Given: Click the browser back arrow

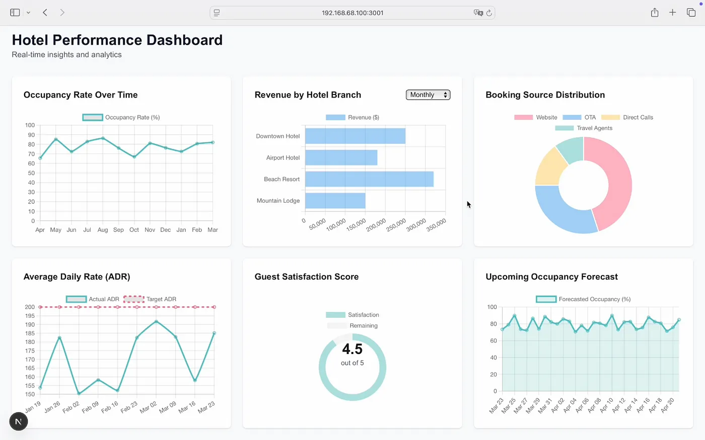Looking at the screenshot, I should 45,13.
